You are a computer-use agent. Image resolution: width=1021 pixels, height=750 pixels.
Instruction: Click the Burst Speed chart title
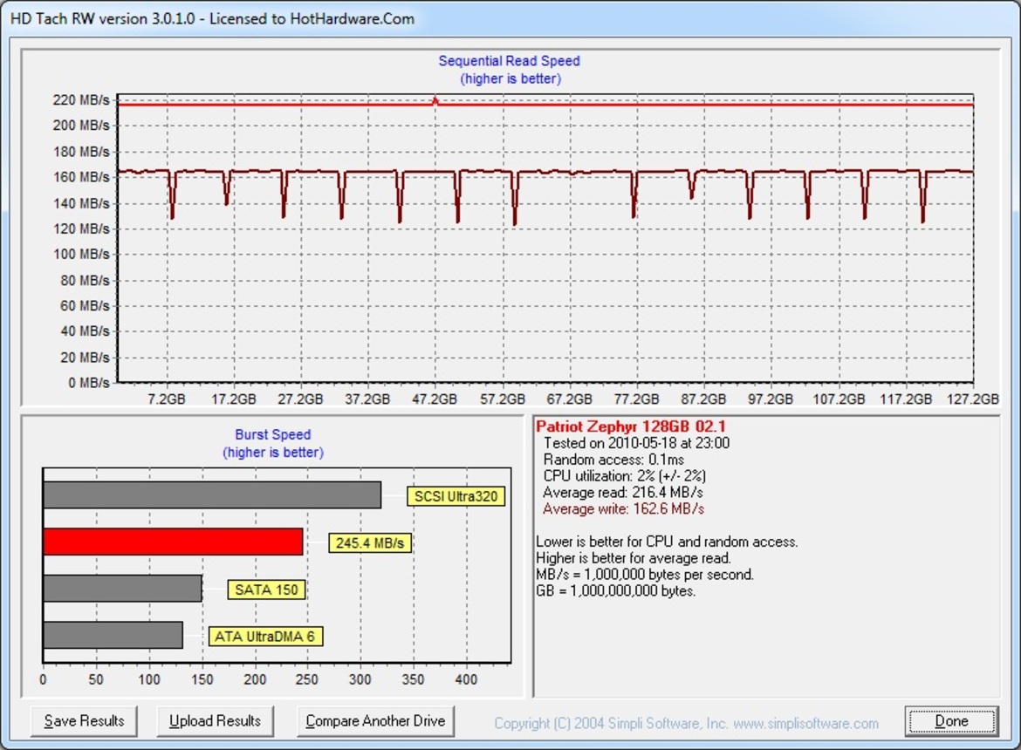click(271, 434)
